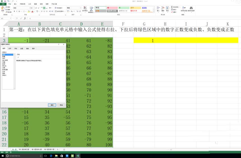Click the Sort and Filter (排序和筛选) icon
This screenshot has width=241, height=158.
(x=184, y=8)
